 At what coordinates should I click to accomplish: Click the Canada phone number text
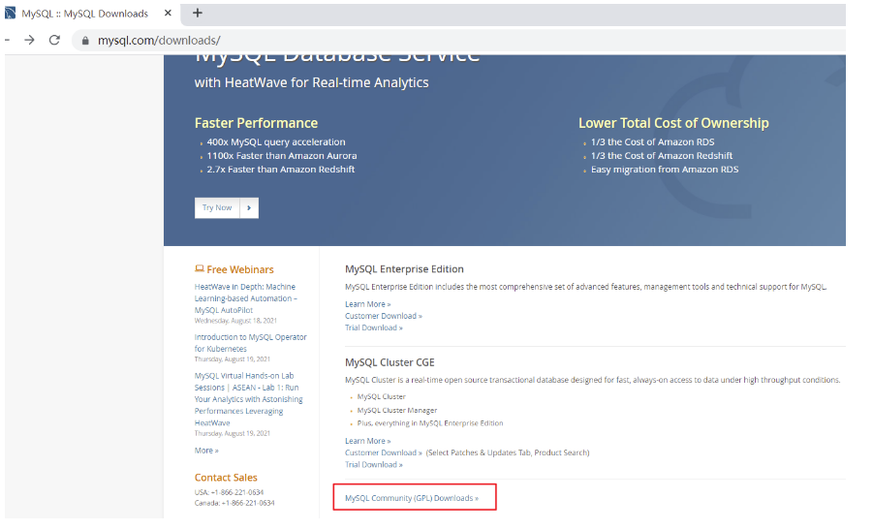coord(234,503)
